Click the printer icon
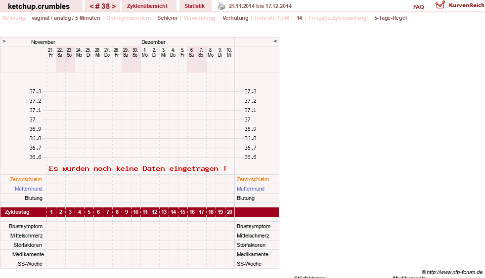The width and height of the screenshot is (485, 278). tap(221, 6)
